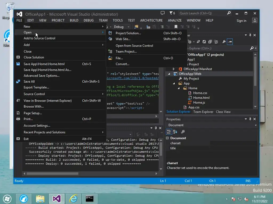Pin the Properties panel

(x=250, y=119)
